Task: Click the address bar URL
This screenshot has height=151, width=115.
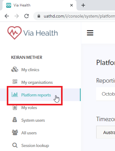Action: (79, 16)
